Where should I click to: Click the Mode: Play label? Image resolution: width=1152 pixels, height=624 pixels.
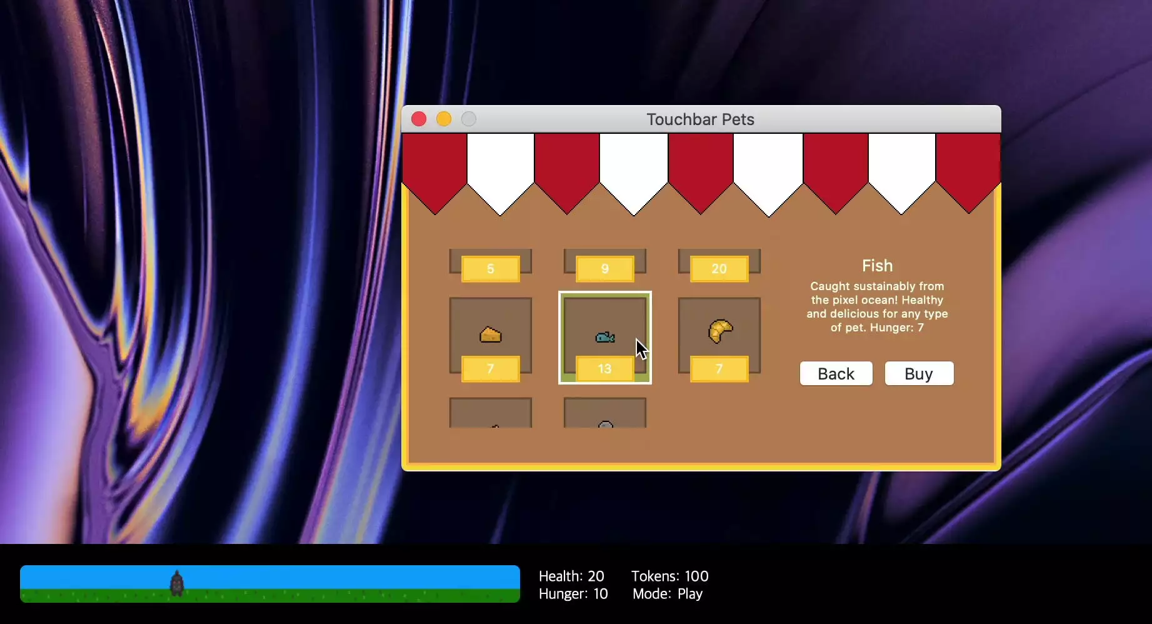668,593
